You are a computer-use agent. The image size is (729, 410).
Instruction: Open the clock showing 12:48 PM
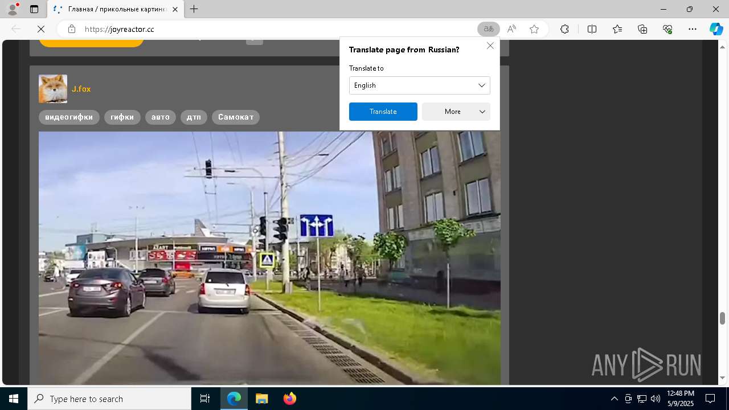click(680, 399)
